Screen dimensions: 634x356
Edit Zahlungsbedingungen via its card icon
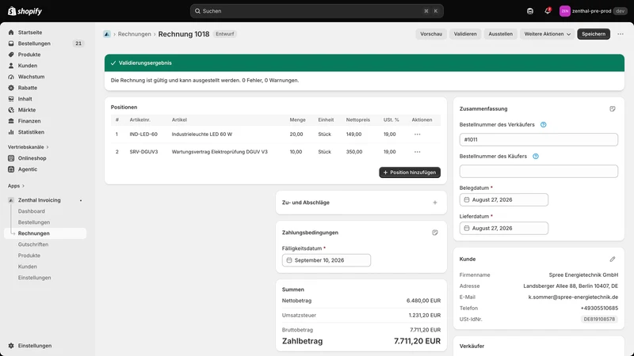click(x=435, y=233)
